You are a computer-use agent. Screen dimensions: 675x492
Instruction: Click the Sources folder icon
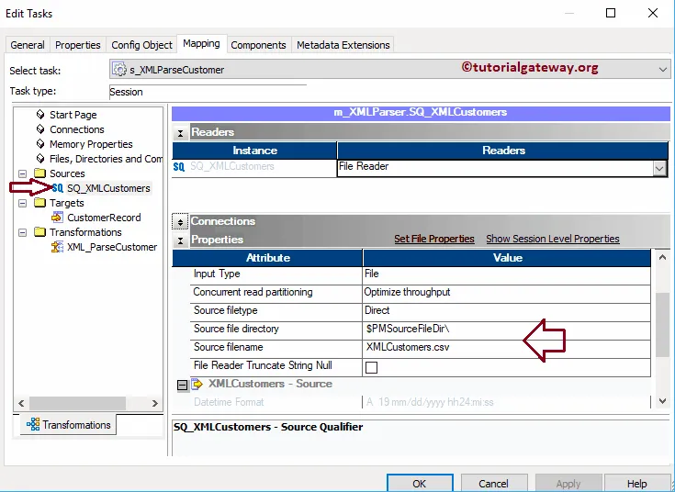(40, 173)
